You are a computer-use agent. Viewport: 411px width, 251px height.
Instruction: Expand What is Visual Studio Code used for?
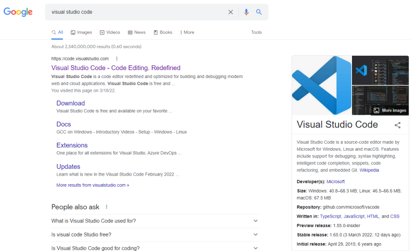coord(155,221)
